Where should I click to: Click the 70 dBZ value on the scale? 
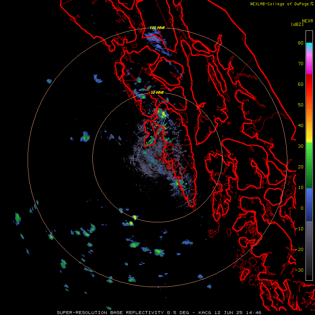[x=301, y=63]
